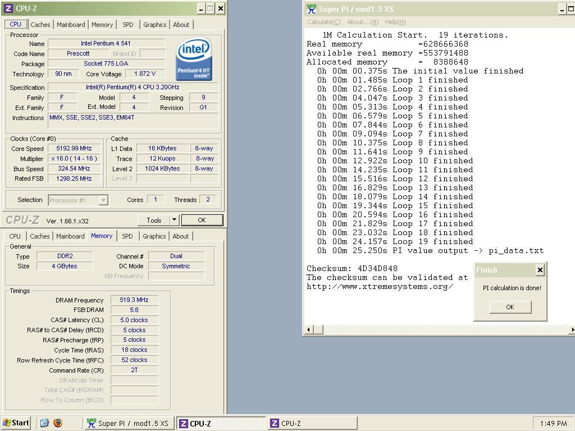Click OK button in CPU-Z window
The width and height of the screenshot is (575, 431).
click(202, 220)
